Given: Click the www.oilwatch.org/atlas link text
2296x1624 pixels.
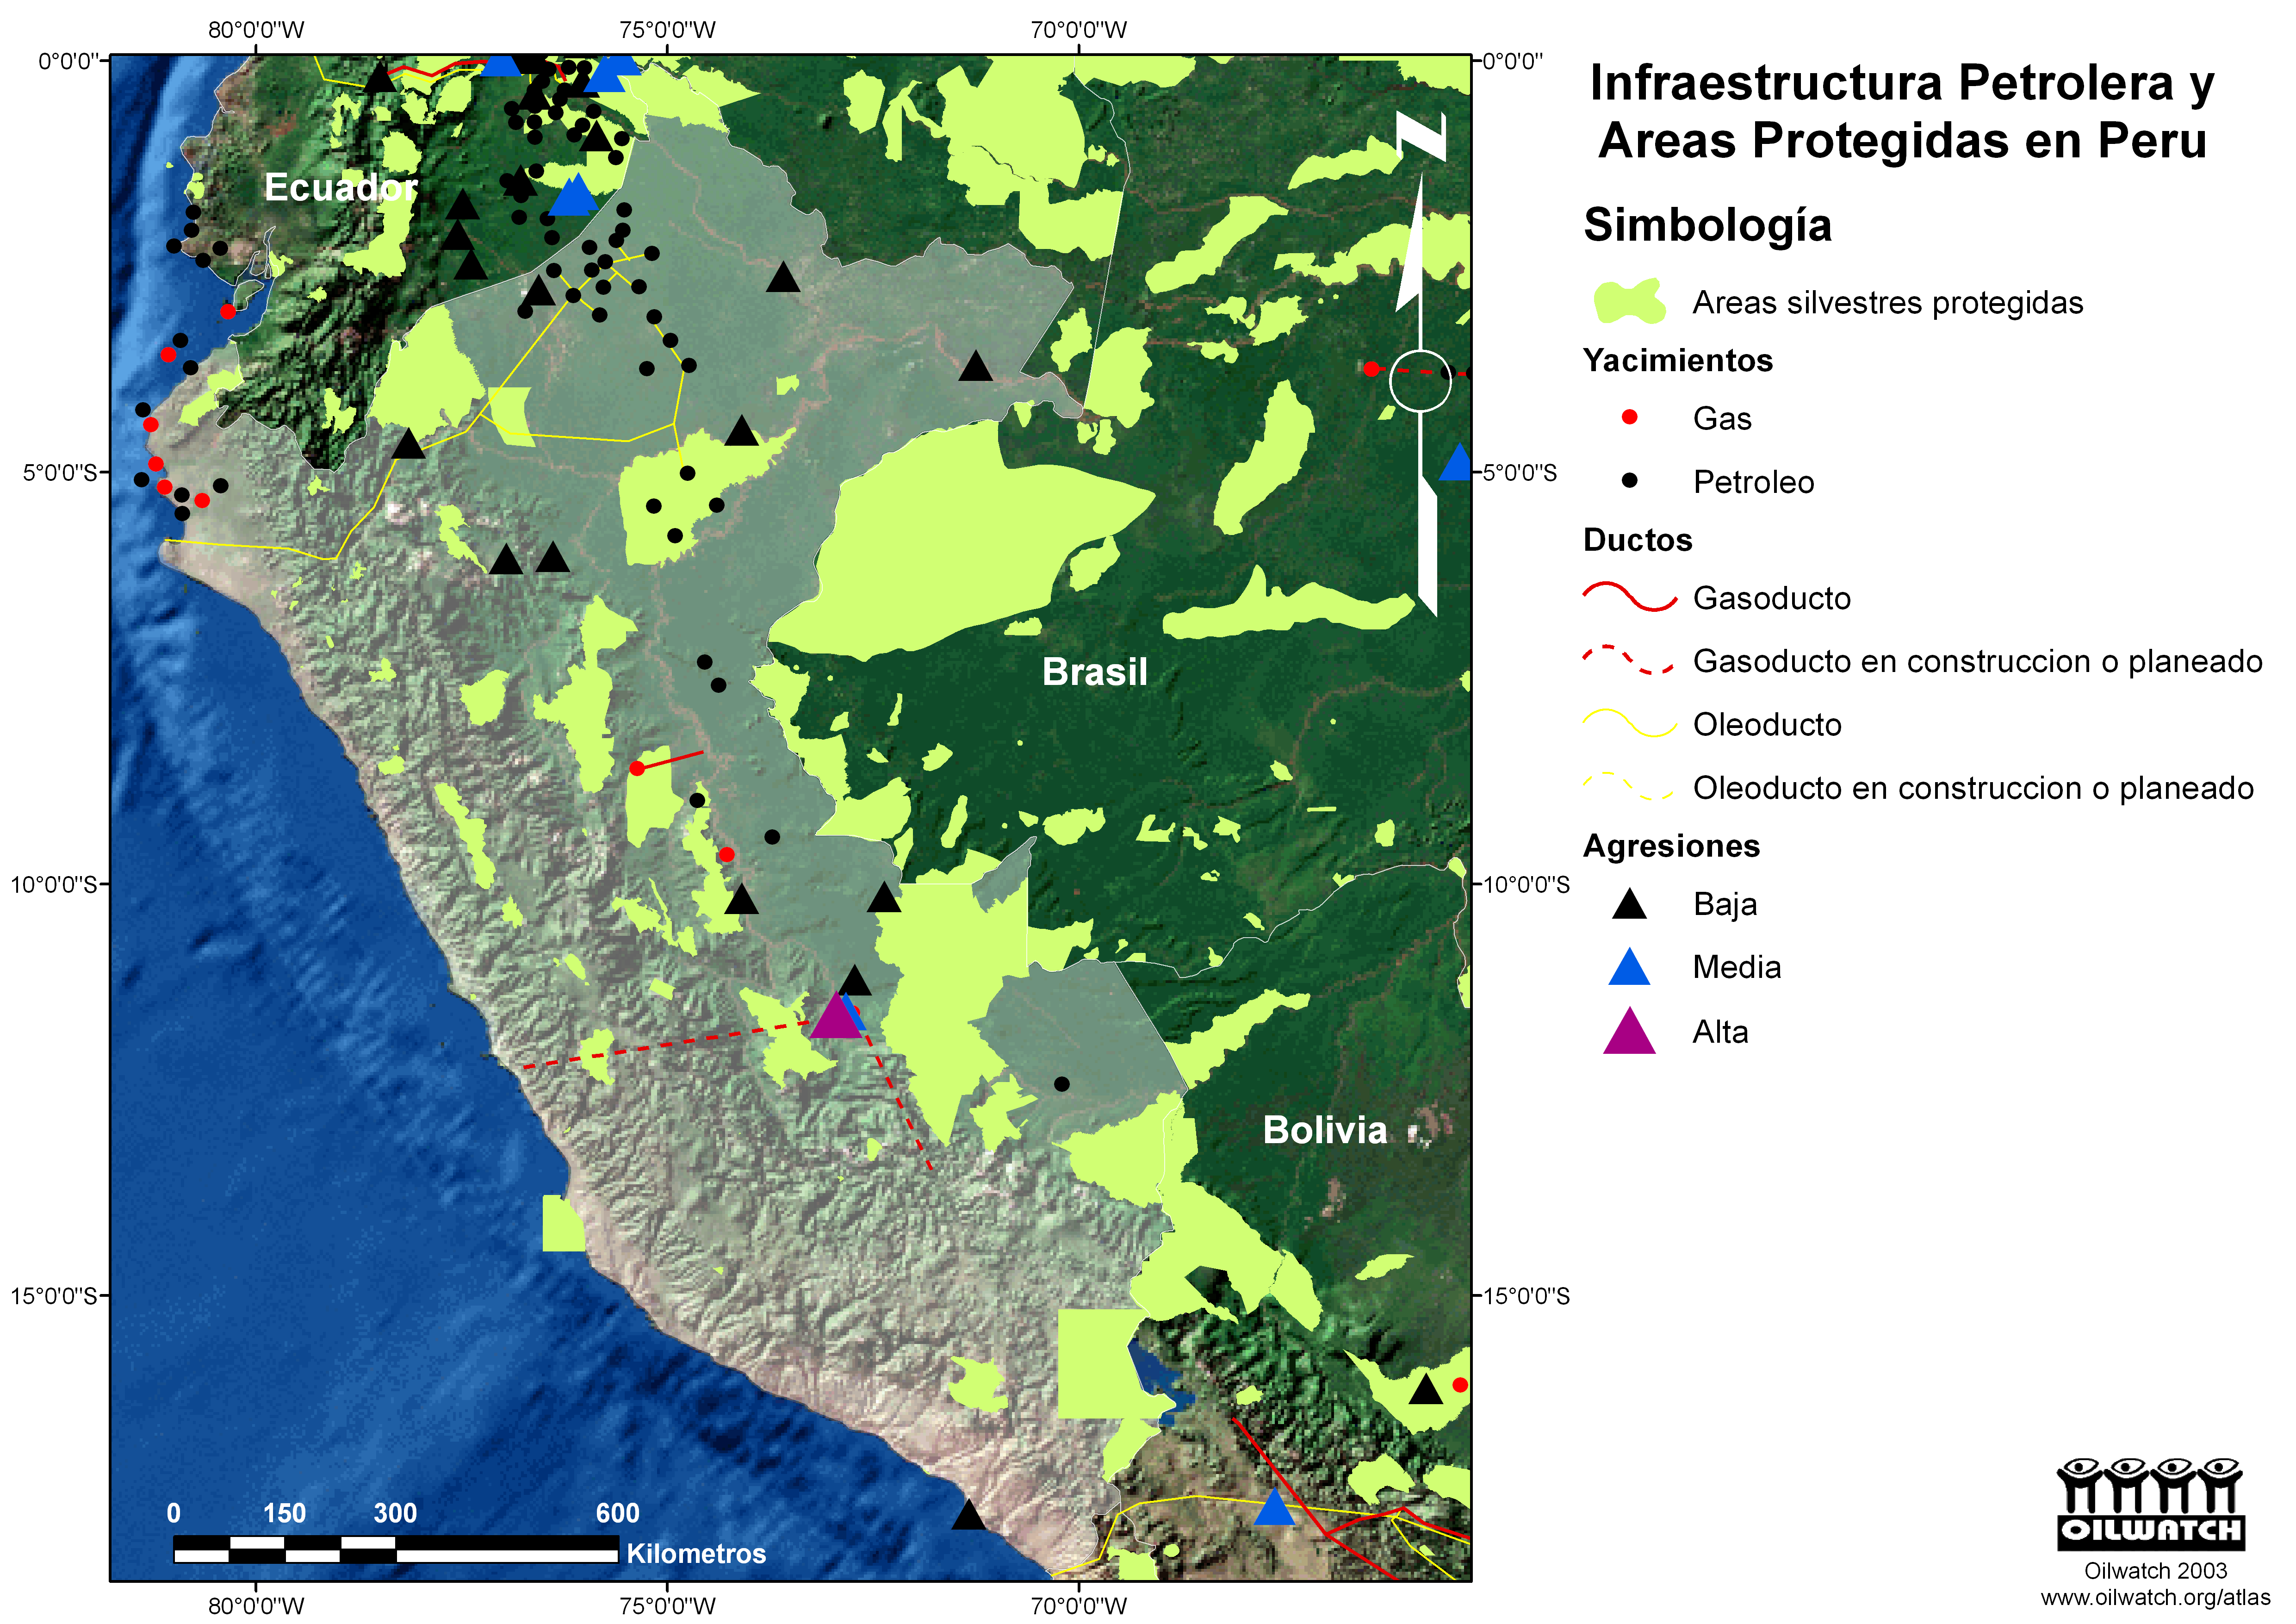Looking at the screenshot, I should 2155,1598.
